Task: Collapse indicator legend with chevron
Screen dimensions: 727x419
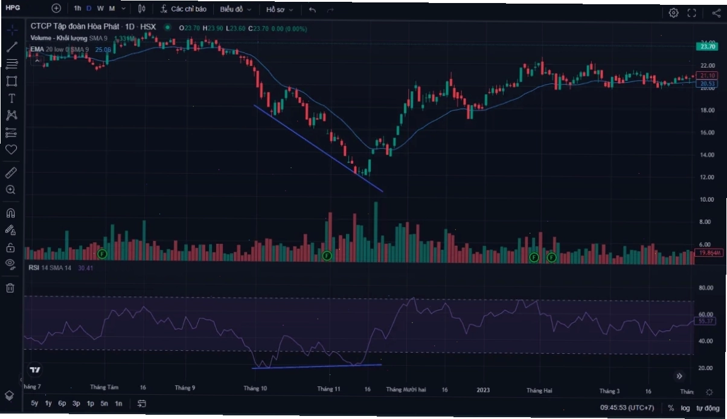Action: click(37, 60)
